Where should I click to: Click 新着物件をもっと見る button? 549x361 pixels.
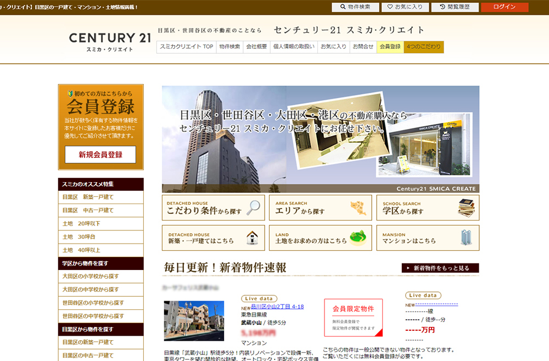tap(440, 268)
